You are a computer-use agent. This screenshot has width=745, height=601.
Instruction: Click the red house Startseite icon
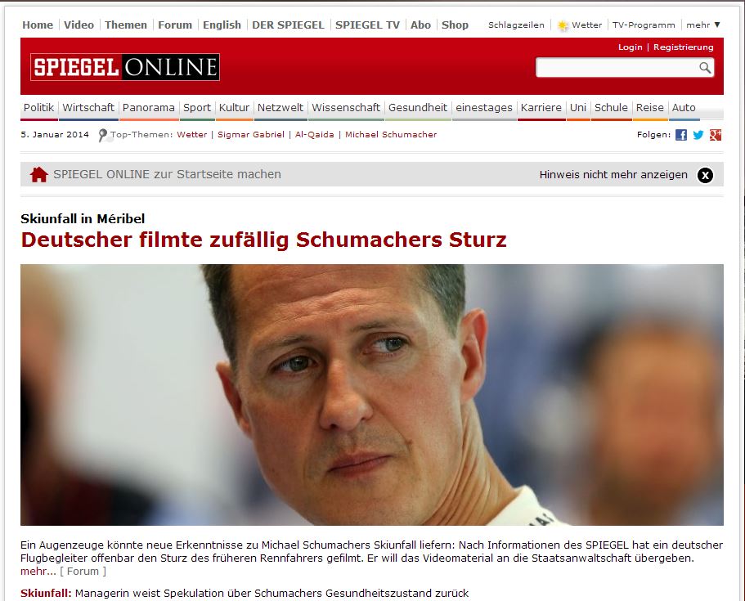coord(39,174)
